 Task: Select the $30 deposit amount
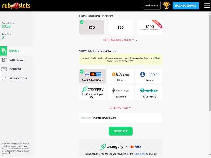(92, 27)
